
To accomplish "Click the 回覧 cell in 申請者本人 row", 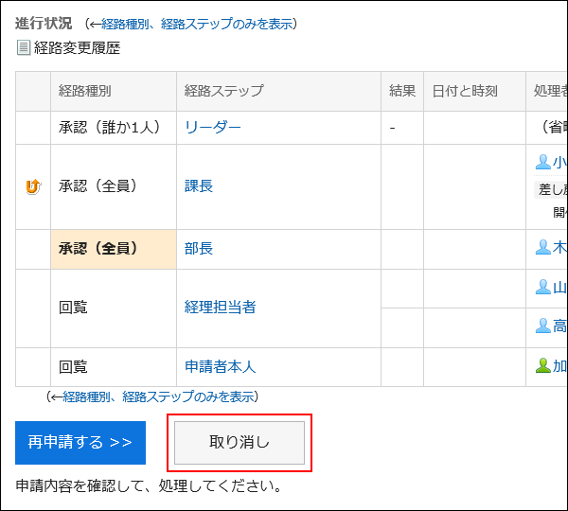I will point(114,367).
